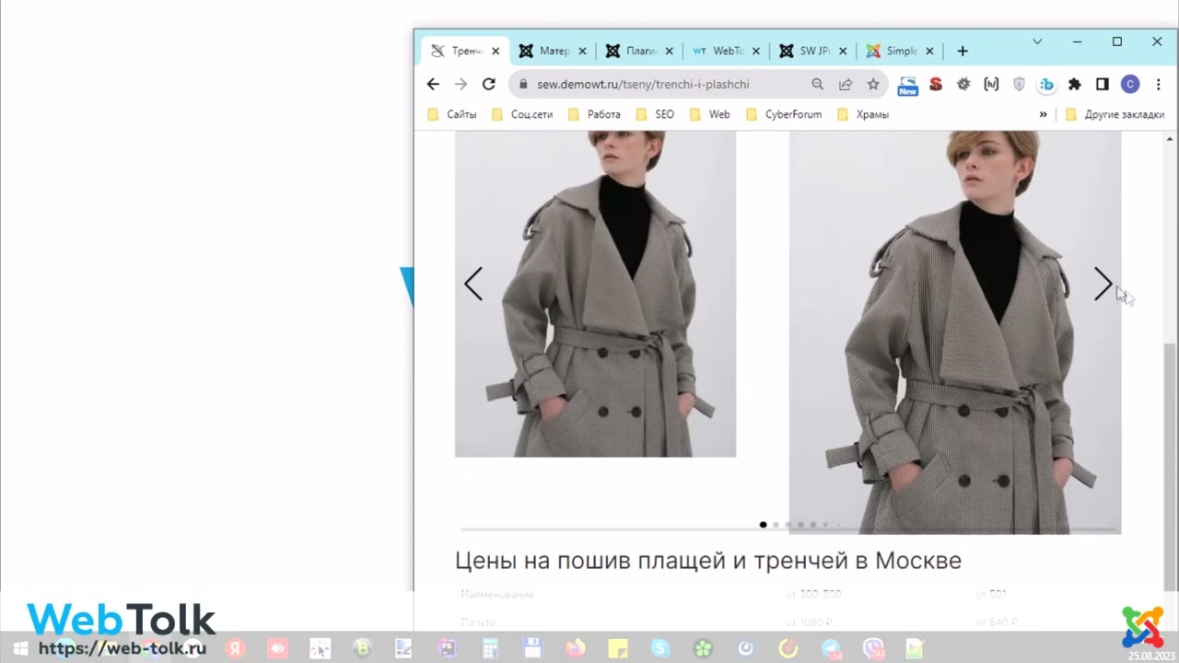Go back to the previous page
1179x663 pixels.
coord(433,84)
